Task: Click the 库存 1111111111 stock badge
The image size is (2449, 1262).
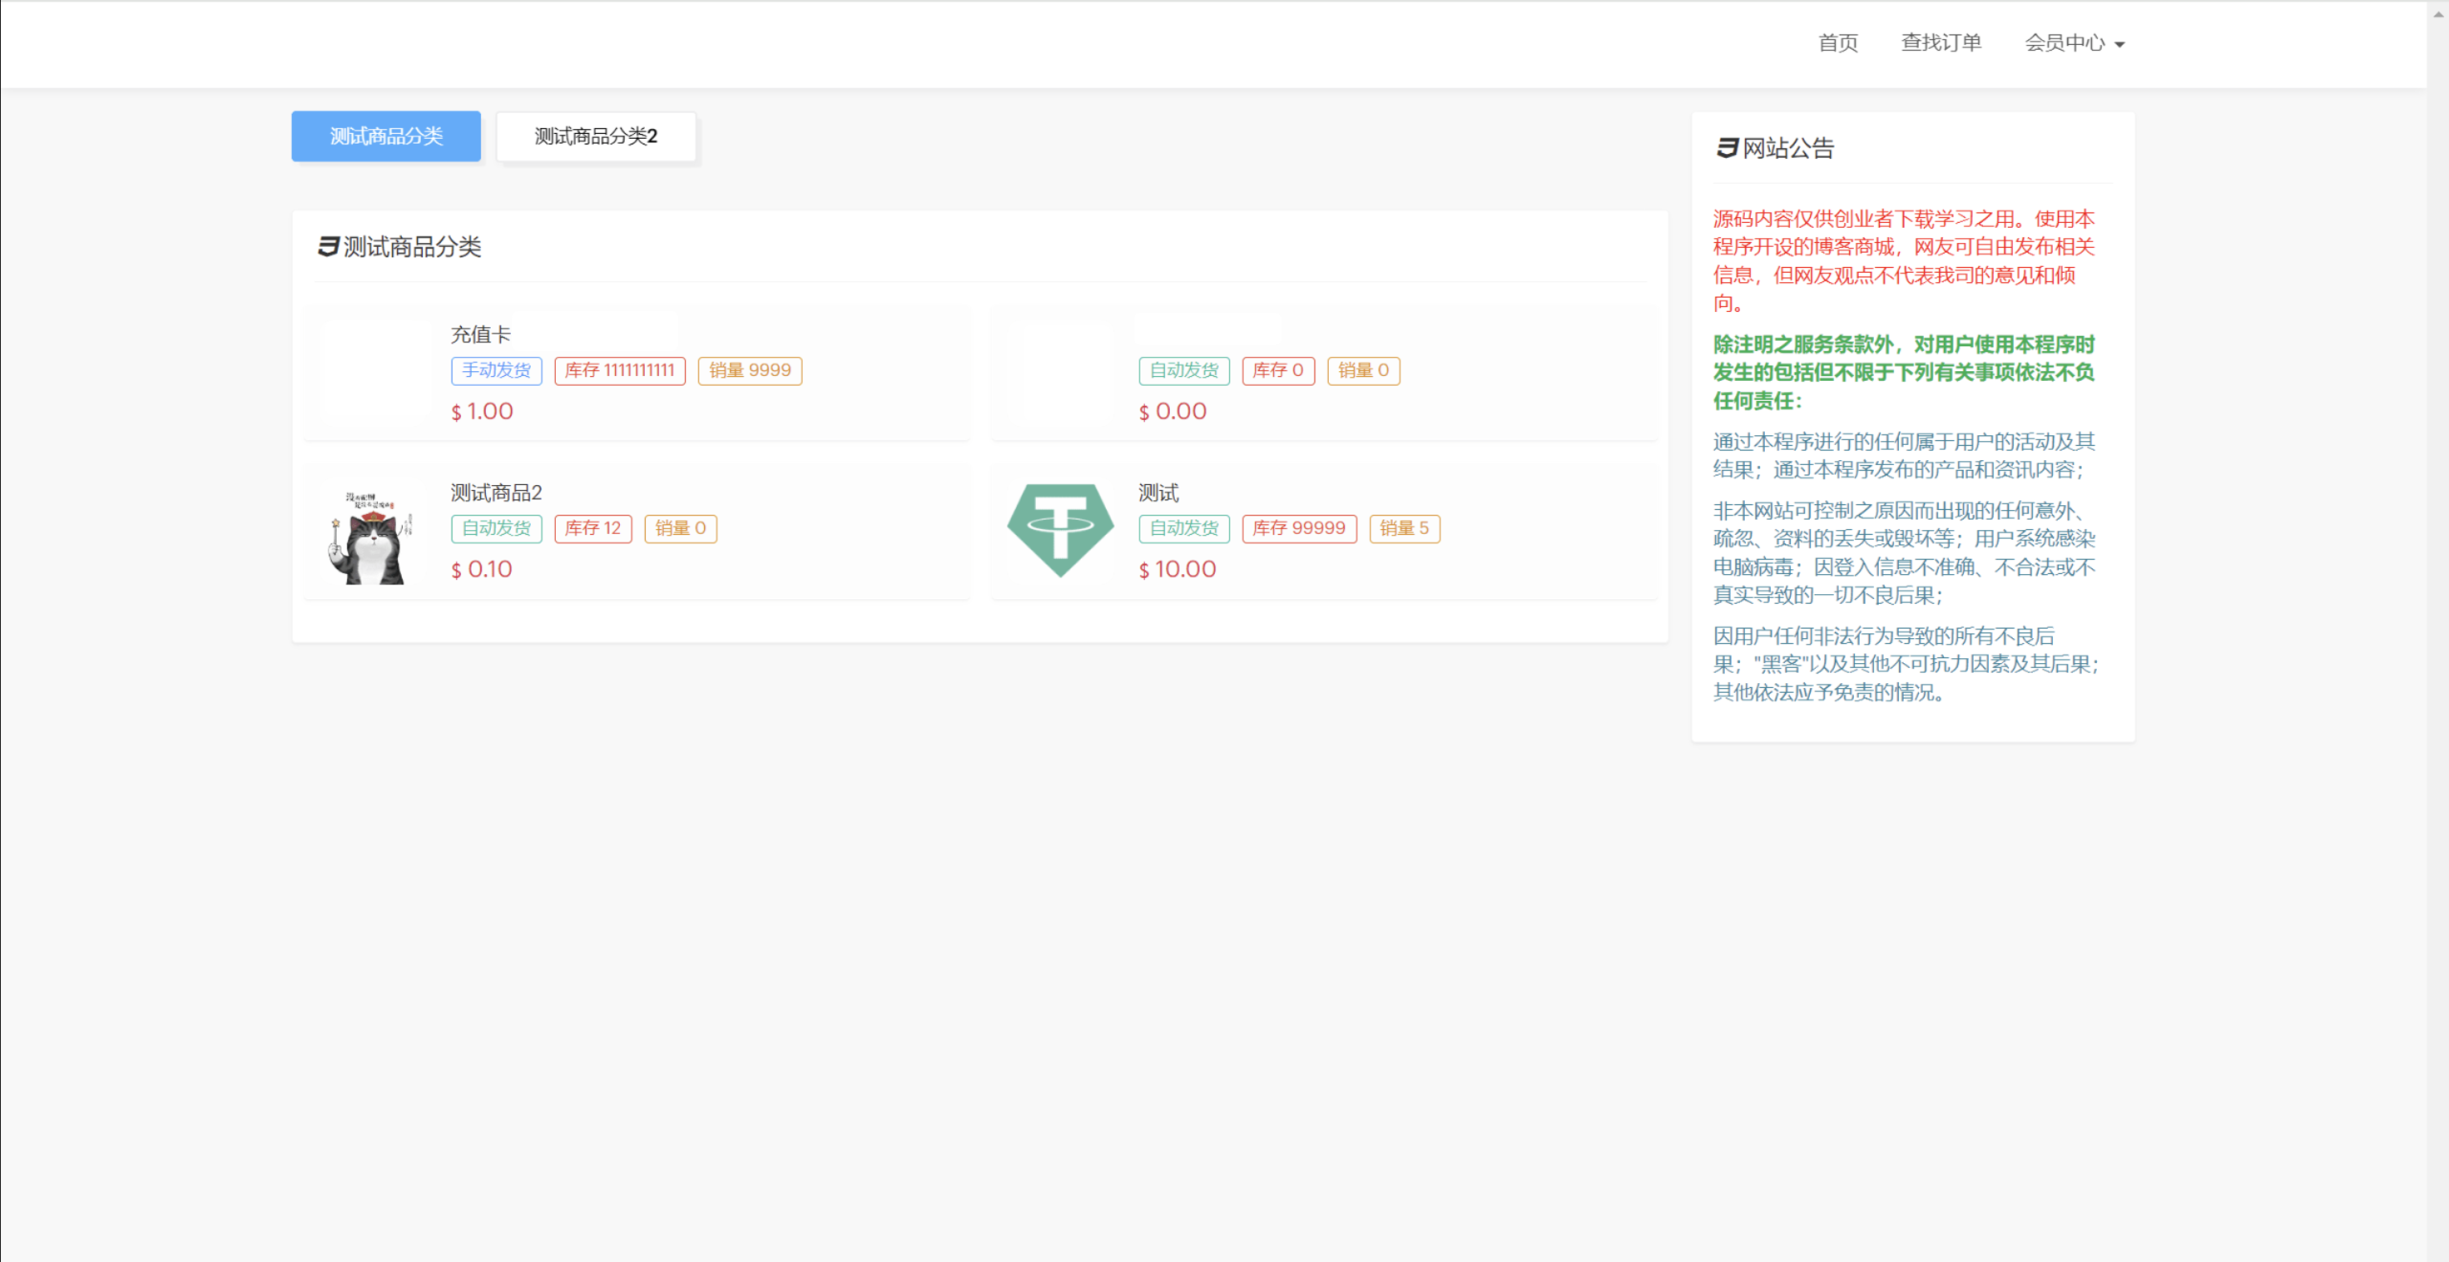Action: click(620, 370)
